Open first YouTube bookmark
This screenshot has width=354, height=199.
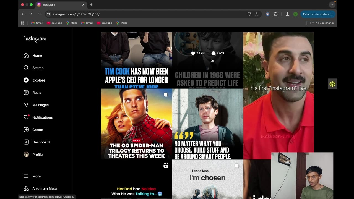pos(54,23)
